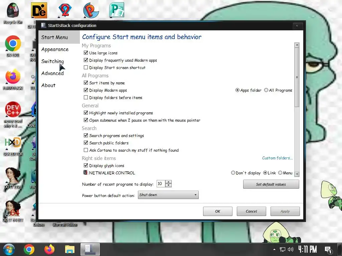Click the 4:11 PM taskbar clock

click(308, 249)
